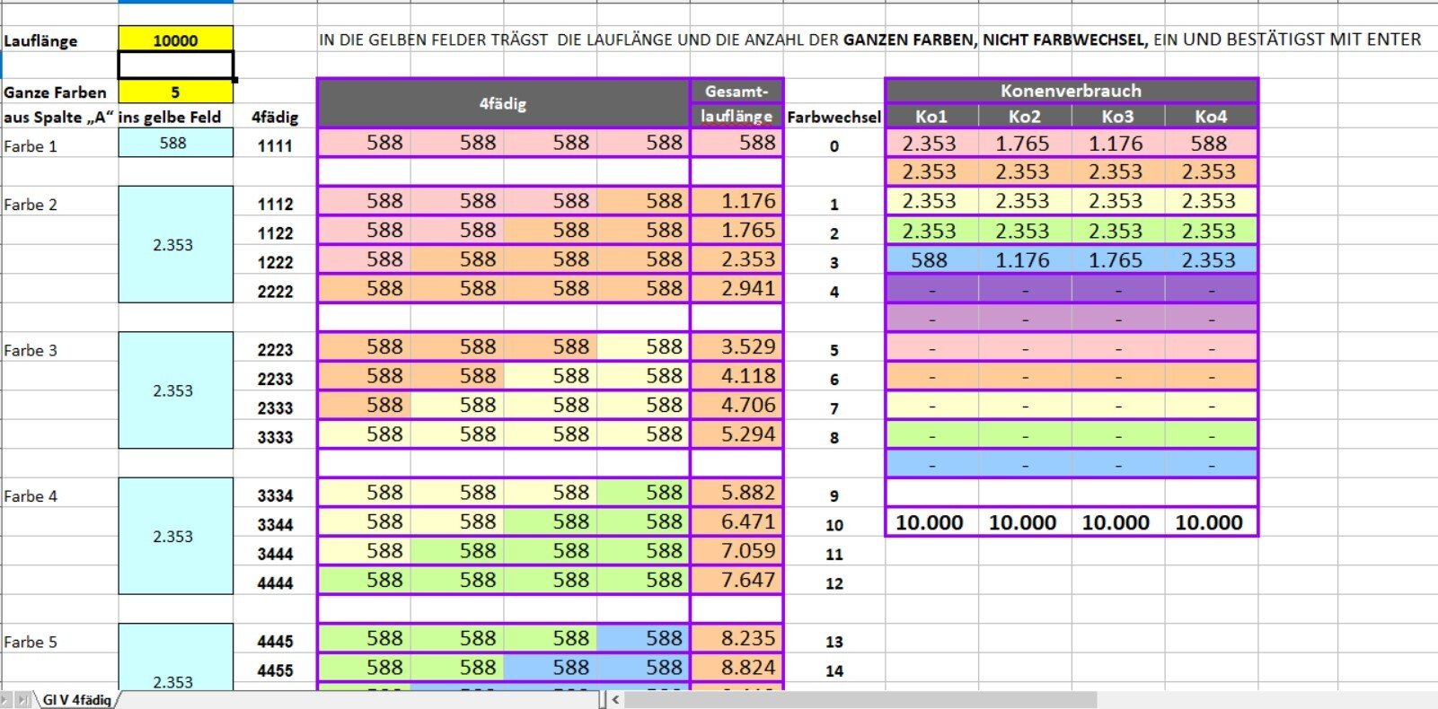Click the empty selected cell below Lauflänge value

pos(175,66)
